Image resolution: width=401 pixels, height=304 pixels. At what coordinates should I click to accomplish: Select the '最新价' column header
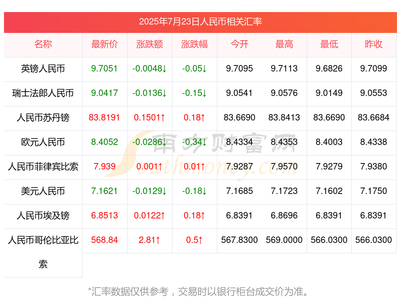pos(105,44)
